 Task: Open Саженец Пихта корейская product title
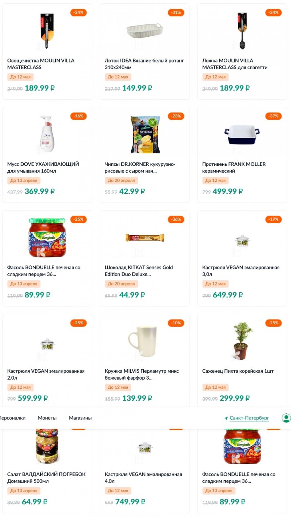pyautogui.click(x=238, y=371)
